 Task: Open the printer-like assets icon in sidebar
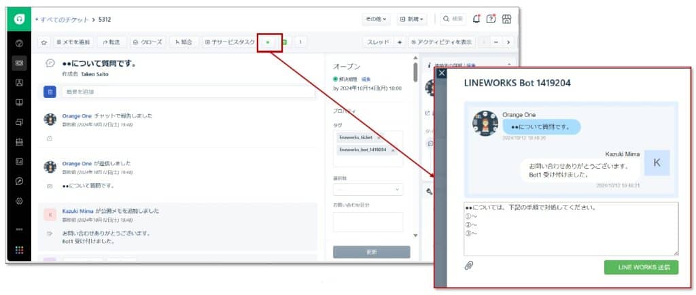coord(19,142)
